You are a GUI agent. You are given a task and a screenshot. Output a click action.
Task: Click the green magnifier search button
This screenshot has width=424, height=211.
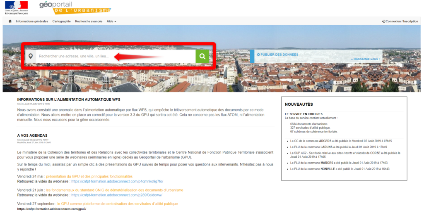[x=202, y=56]
